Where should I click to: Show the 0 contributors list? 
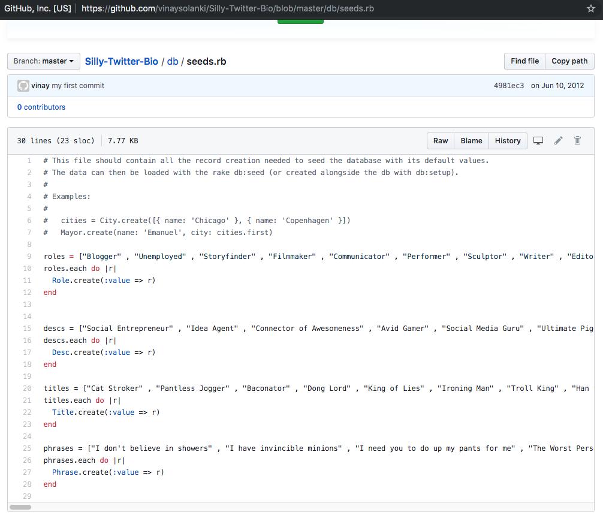41,107
